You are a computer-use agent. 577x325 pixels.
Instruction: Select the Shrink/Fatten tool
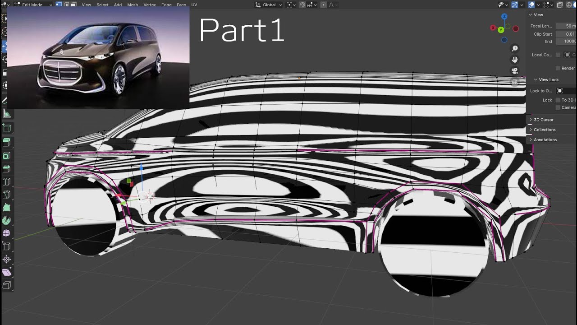tap(7, 260)
